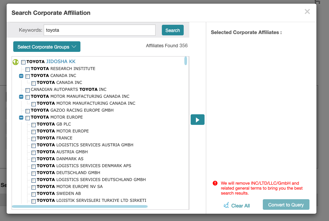Click the vertical scrollbar thumb in affiliates list
Image resolution: width=329 pixels, height=221 pixels.
pyautogui.click(x=186, y=61)
